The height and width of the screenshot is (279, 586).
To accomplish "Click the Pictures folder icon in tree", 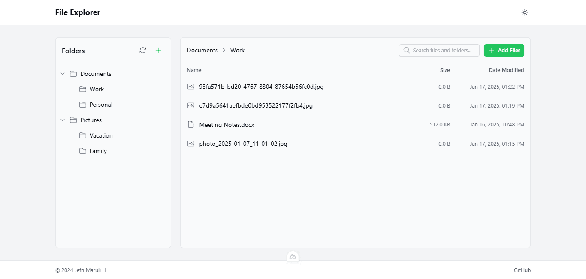I will pos(73,120).
